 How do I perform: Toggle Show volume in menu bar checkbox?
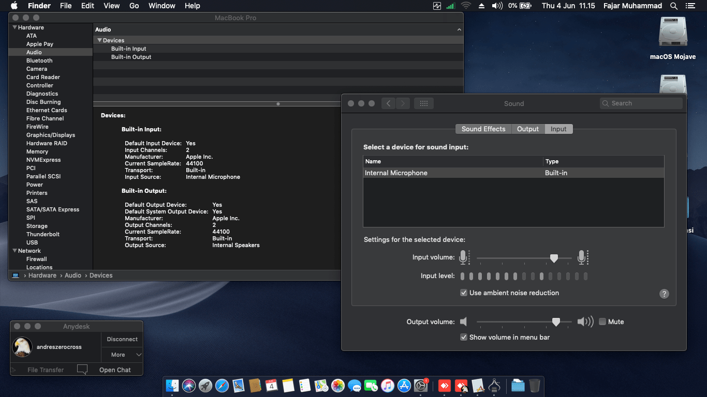(x=464, y=337)
